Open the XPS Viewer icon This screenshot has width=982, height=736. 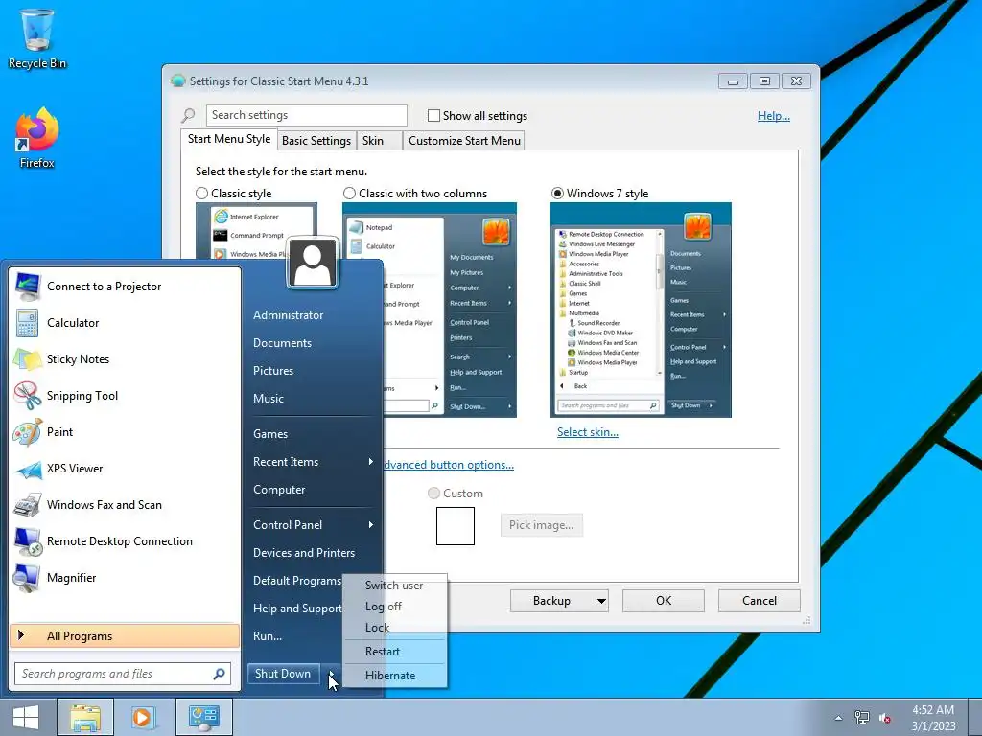(28, 469)
